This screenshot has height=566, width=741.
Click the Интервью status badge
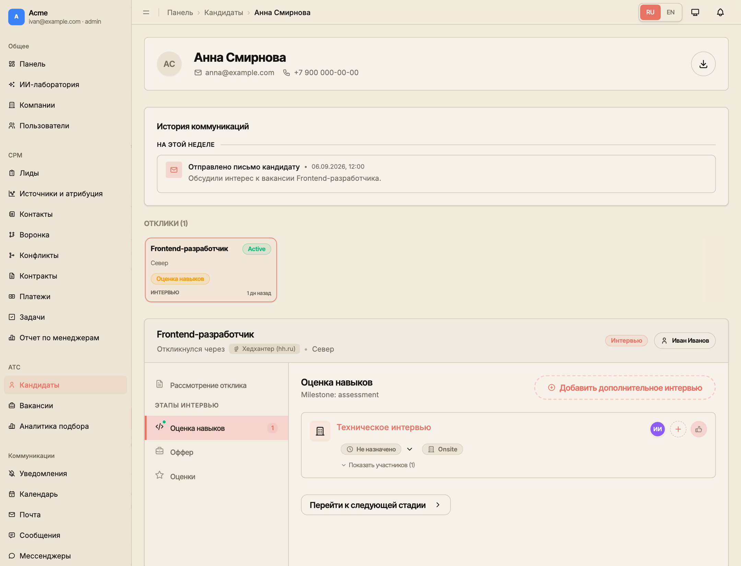tap(626, 341)
